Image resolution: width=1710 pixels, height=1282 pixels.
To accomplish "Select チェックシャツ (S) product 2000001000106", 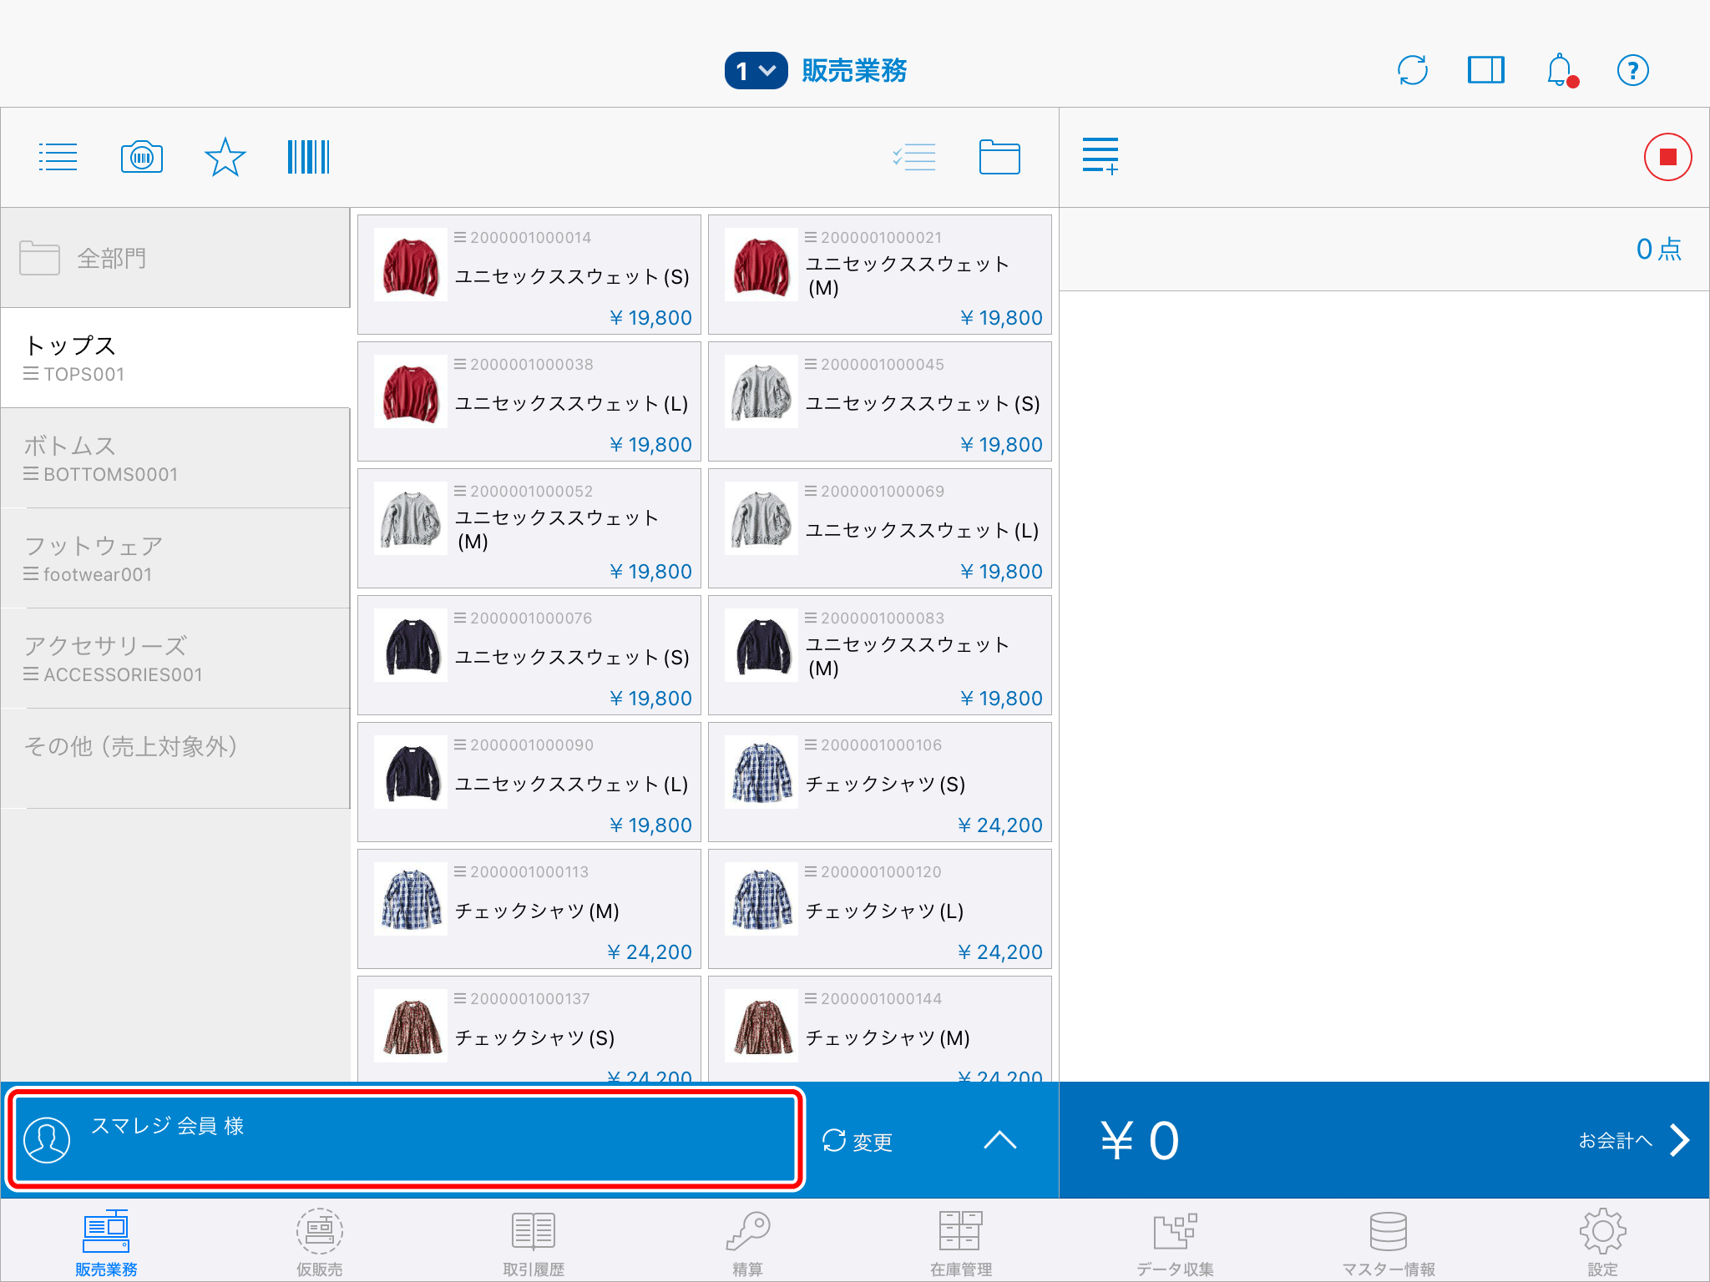I will tap(879, 782).
